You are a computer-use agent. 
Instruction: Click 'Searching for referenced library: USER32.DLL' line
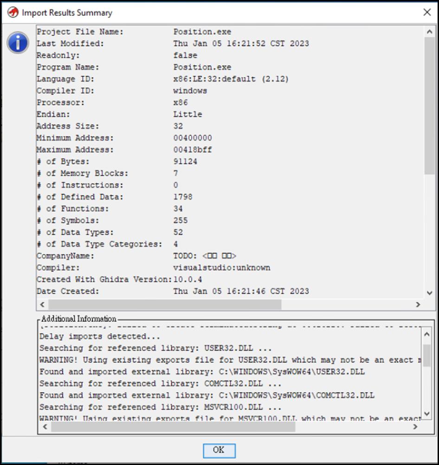(155, 348)
